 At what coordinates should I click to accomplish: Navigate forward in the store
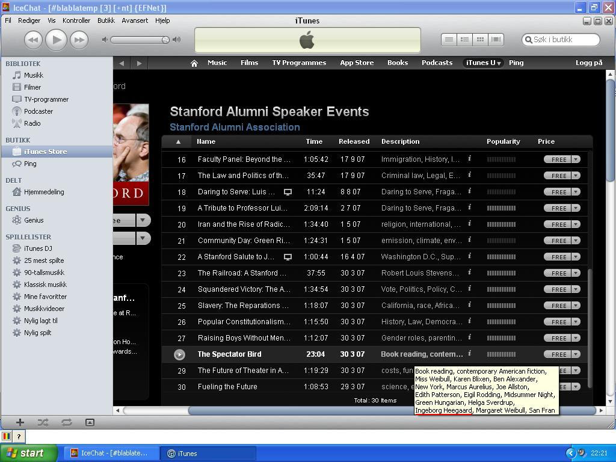(139, 63)
